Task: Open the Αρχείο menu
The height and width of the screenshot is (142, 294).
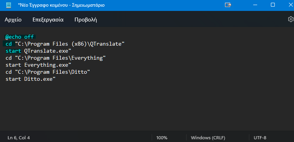Action: click(x=13, y=20)
